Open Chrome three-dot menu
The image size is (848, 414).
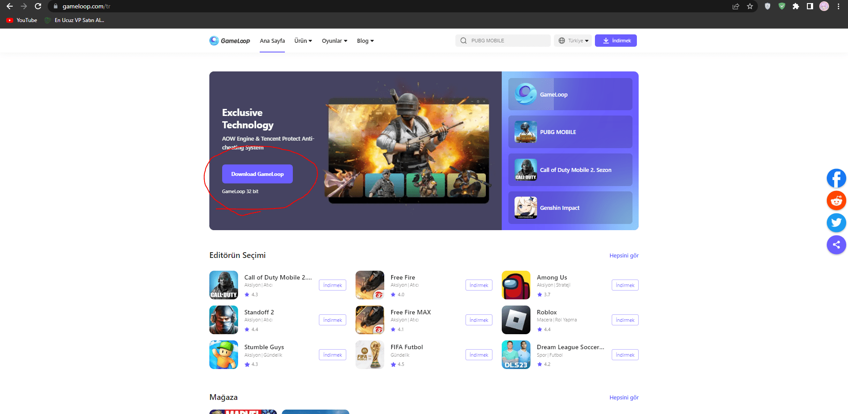pos(838,6)
